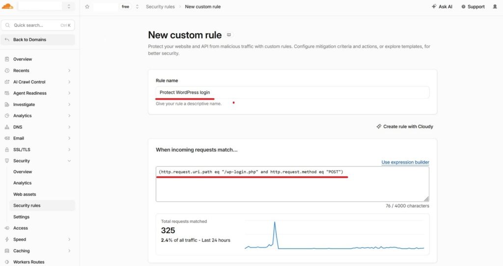503x266 pixels.
Task: Click Create rule with Cloudy
Action: tap(405, 127)
